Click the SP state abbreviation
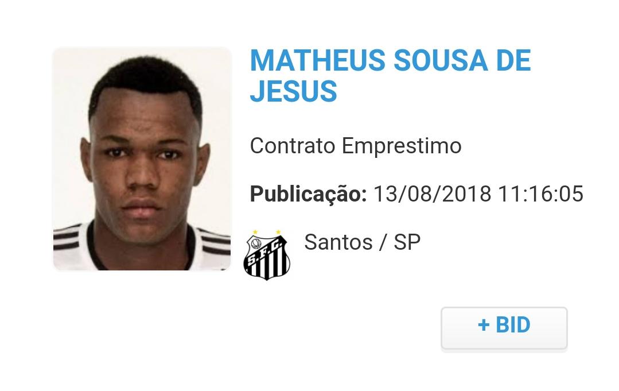This screenshot has height=391, width=619. tap(407, 242)
